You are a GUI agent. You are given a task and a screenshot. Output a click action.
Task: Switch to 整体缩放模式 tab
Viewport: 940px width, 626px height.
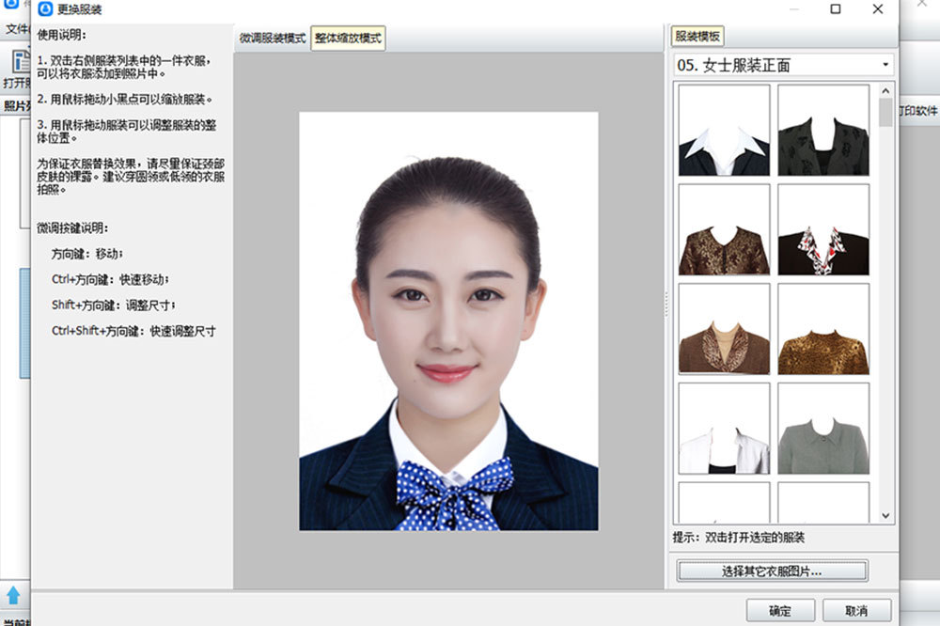pos(349,39)
